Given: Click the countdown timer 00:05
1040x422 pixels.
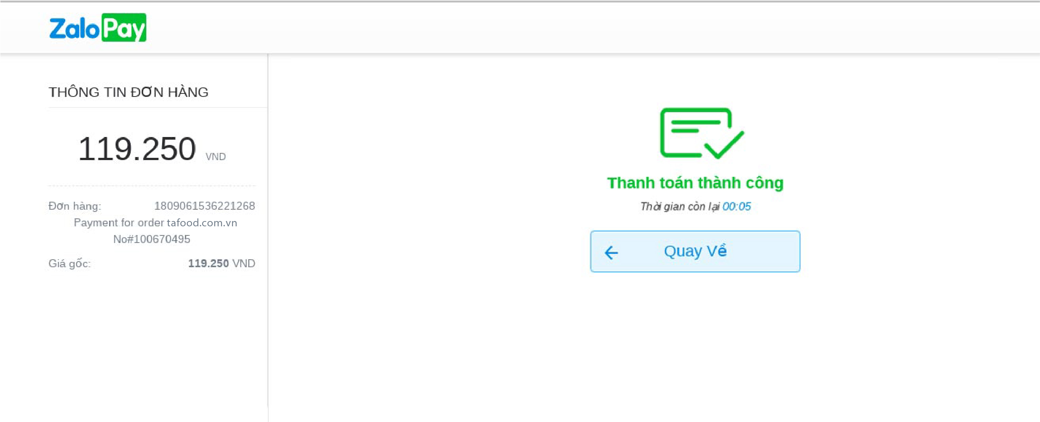Looking at the screenshot, I should [737, 207].
